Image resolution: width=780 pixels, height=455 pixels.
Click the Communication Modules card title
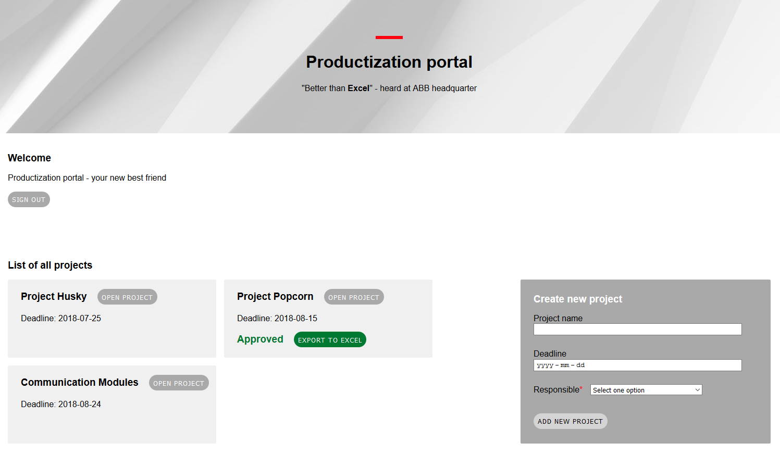click(80, 383)
